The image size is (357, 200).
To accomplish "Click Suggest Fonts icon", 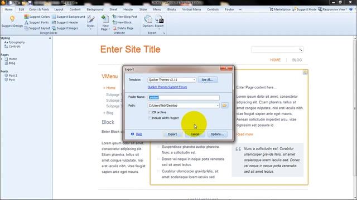I will [x=26, y=22].
